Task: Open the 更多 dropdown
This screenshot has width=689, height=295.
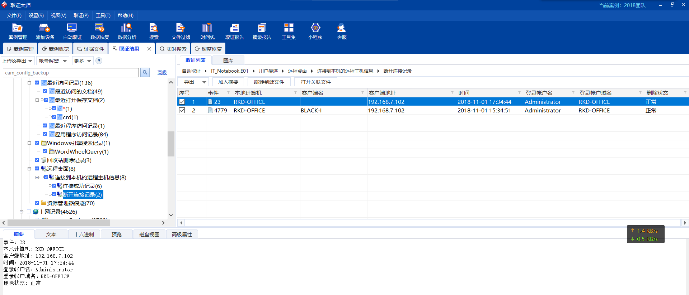Action: (x=83, y=61)
